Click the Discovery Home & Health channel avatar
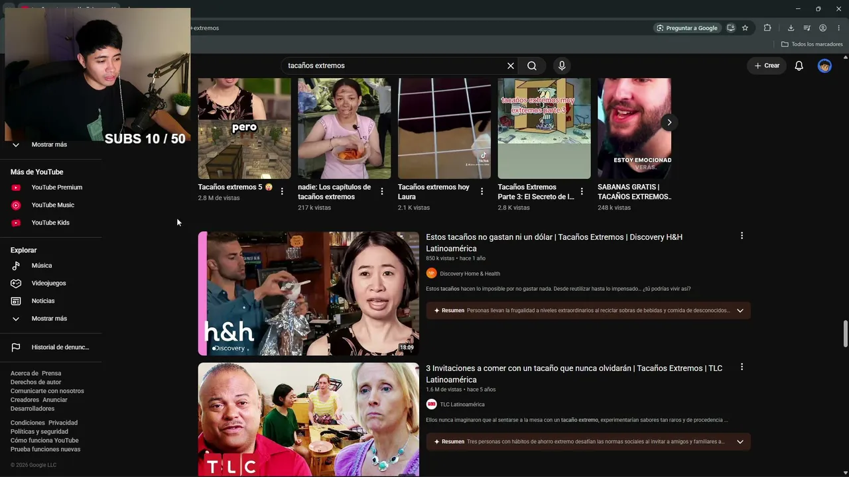 pyautogui.click(x=431, y=274)
